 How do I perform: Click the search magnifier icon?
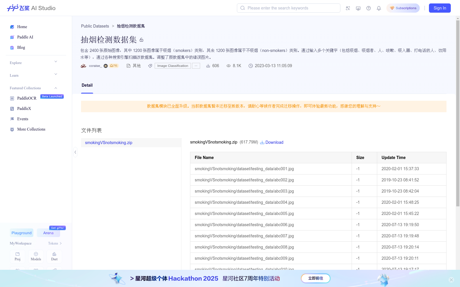243,8
